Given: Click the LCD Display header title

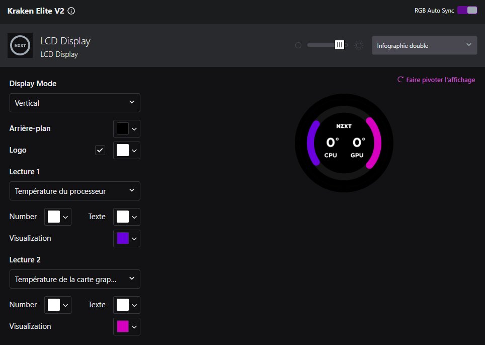Looking at the screenshot, I should pos(65,41).
